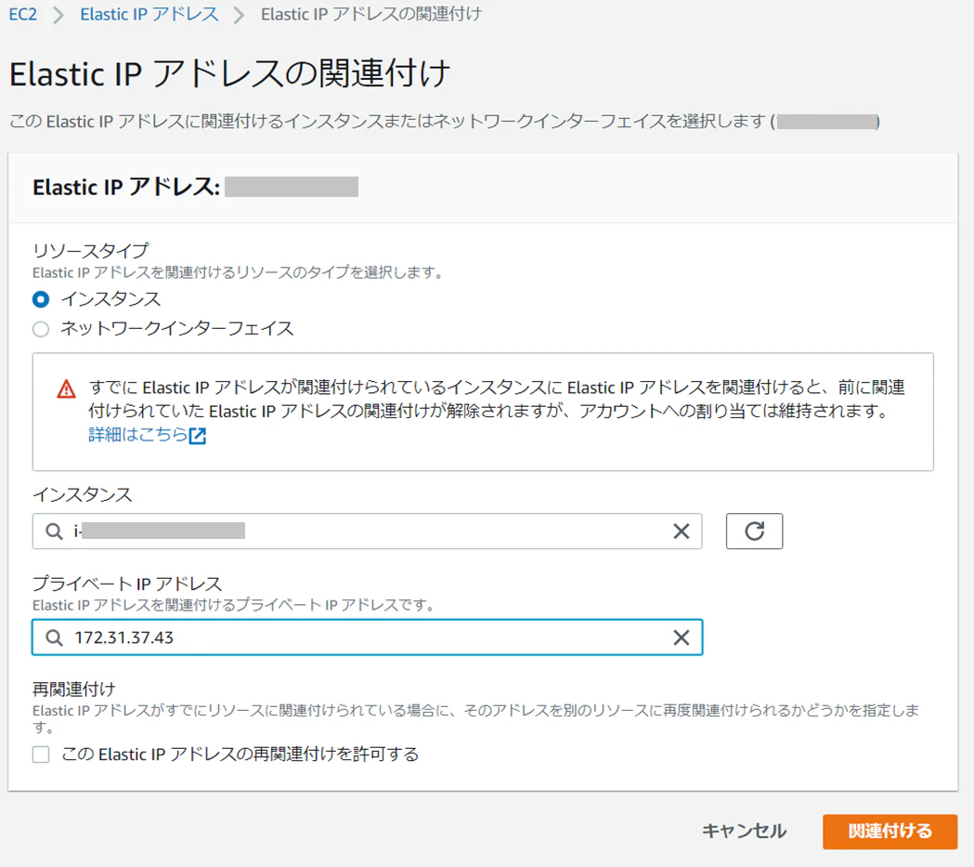
Task: Click the 再関連付け section label
Action: [x=74, y=690]
